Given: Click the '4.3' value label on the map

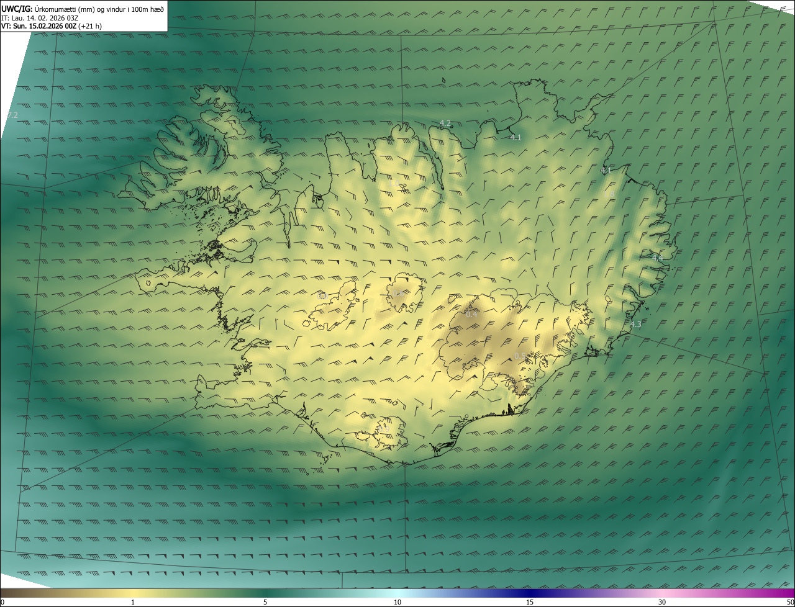Looking at the screenshot, I should pos(635,324).
